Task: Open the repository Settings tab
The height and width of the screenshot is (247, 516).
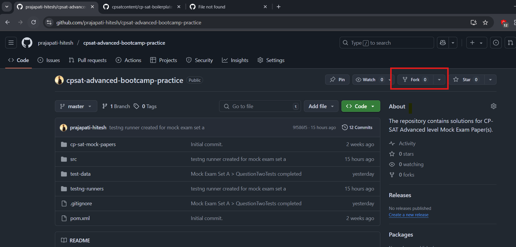Action: pos(271,60)
